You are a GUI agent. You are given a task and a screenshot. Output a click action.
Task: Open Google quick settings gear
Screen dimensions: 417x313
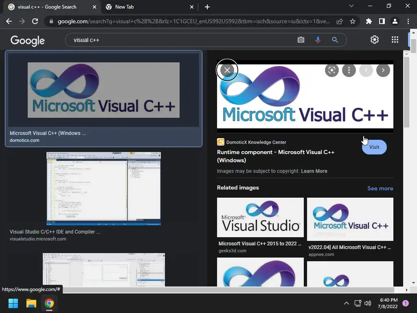pos(375,40)
